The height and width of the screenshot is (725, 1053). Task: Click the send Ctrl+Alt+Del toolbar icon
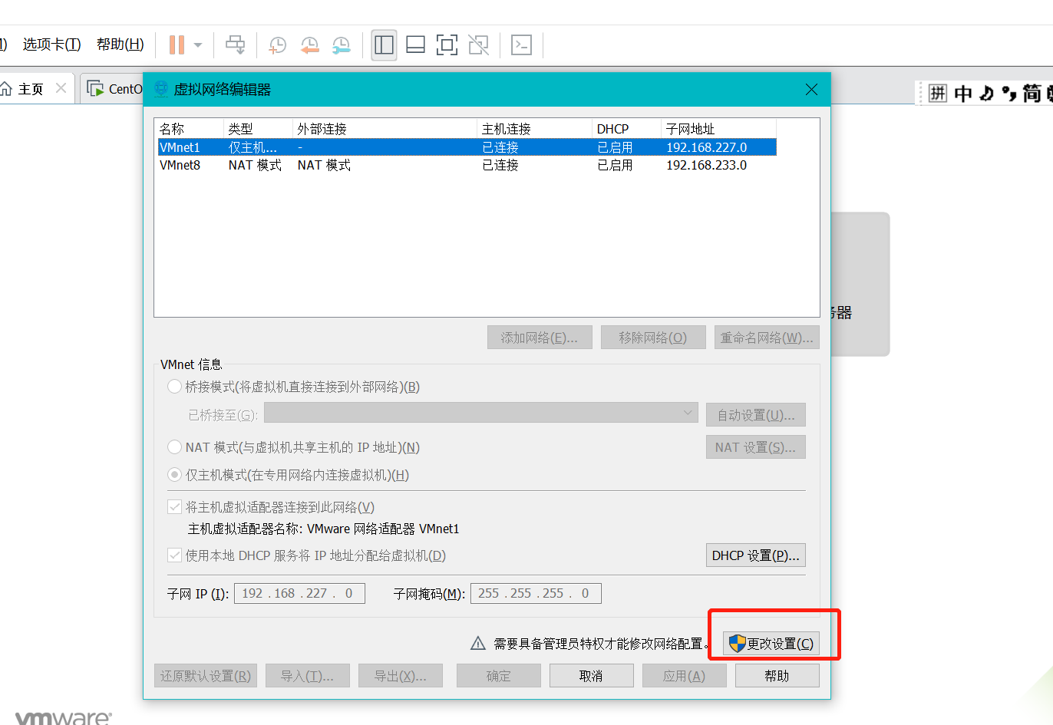tap(235, 45)
